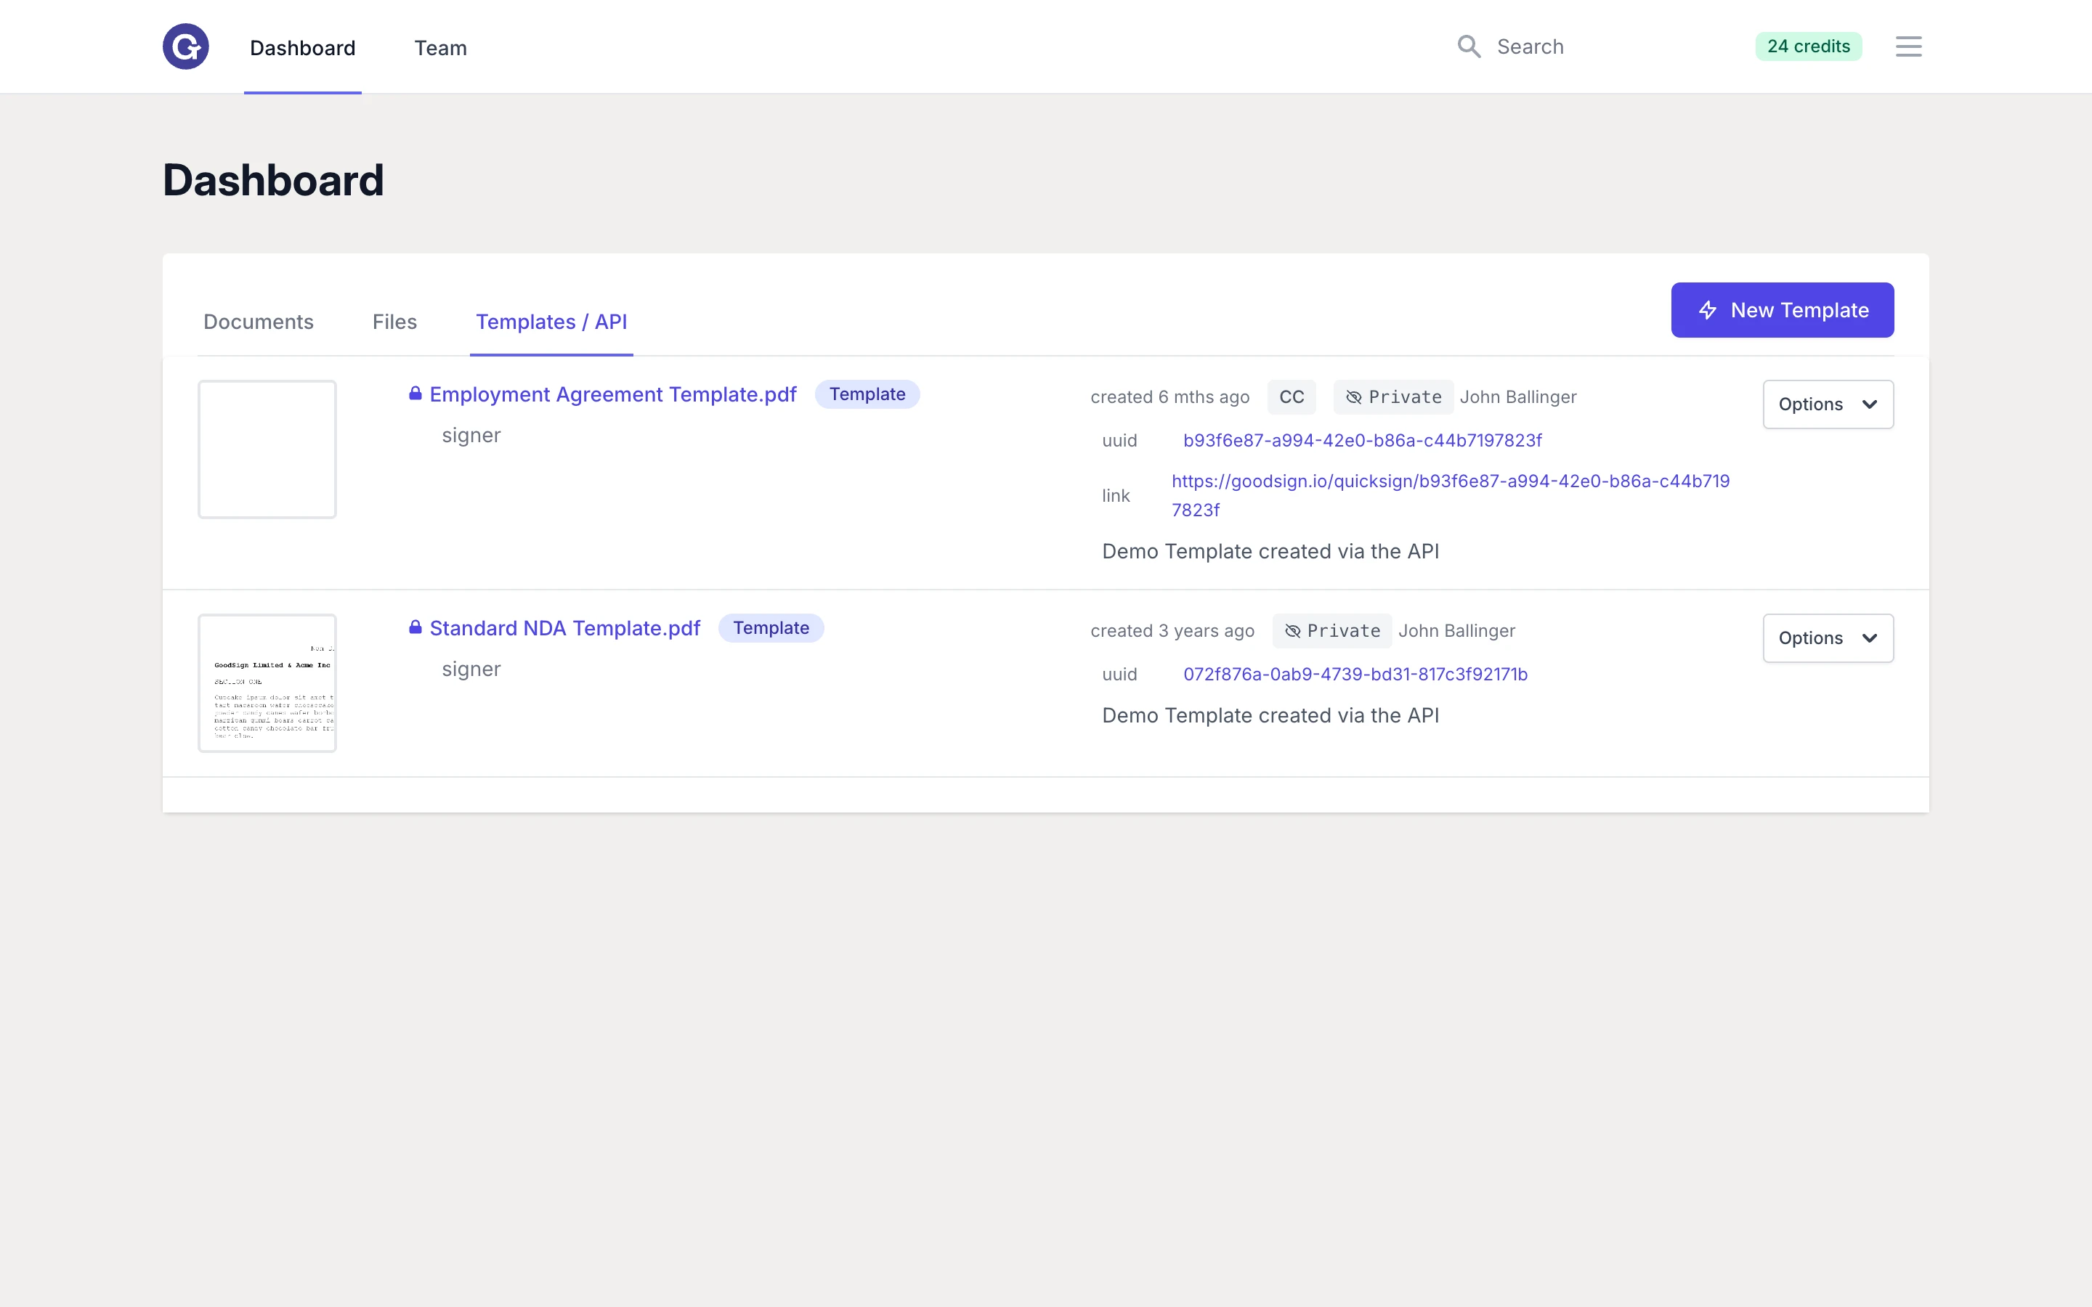Click Template tag next to Standard NDA
Screen dimensions: 2092x1307
[770, 627]
